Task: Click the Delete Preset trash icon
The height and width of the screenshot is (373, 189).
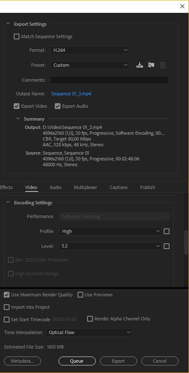Action: (162, 65)
